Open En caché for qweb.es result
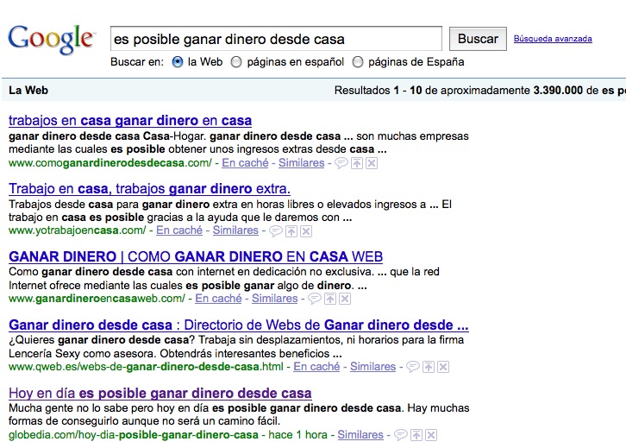This screenshot has width=626, height=448. 316,367
